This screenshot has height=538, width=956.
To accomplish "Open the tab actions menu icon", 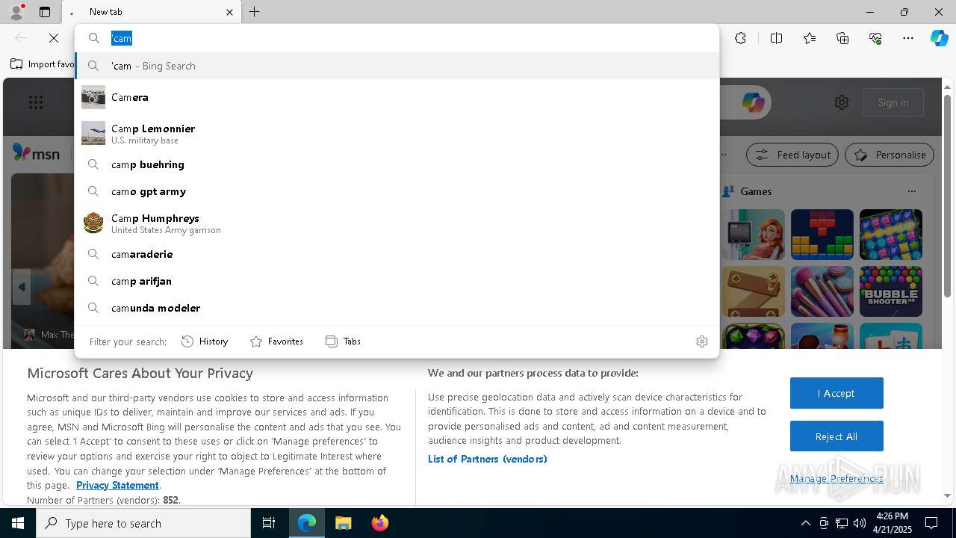I will point(45,12).
